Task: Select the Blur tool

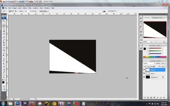Action: (4, 53)
